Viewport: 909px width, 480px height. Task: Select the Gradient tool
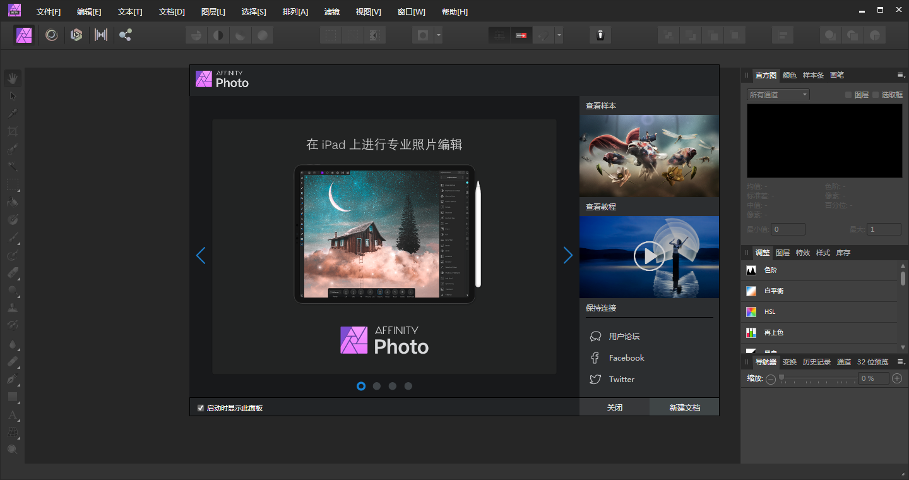[13, 220]
